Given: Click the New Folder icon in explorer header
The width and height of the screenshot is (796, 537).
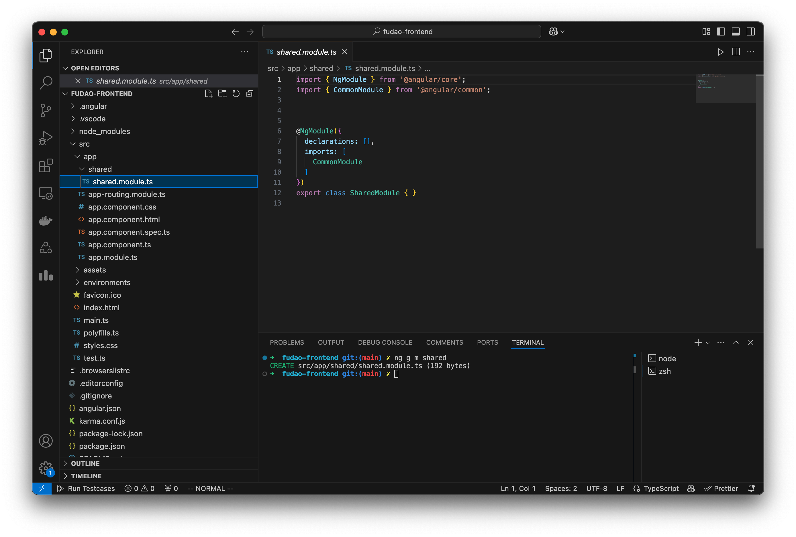Looking at the screenshot, I should (x=222, y=94).
